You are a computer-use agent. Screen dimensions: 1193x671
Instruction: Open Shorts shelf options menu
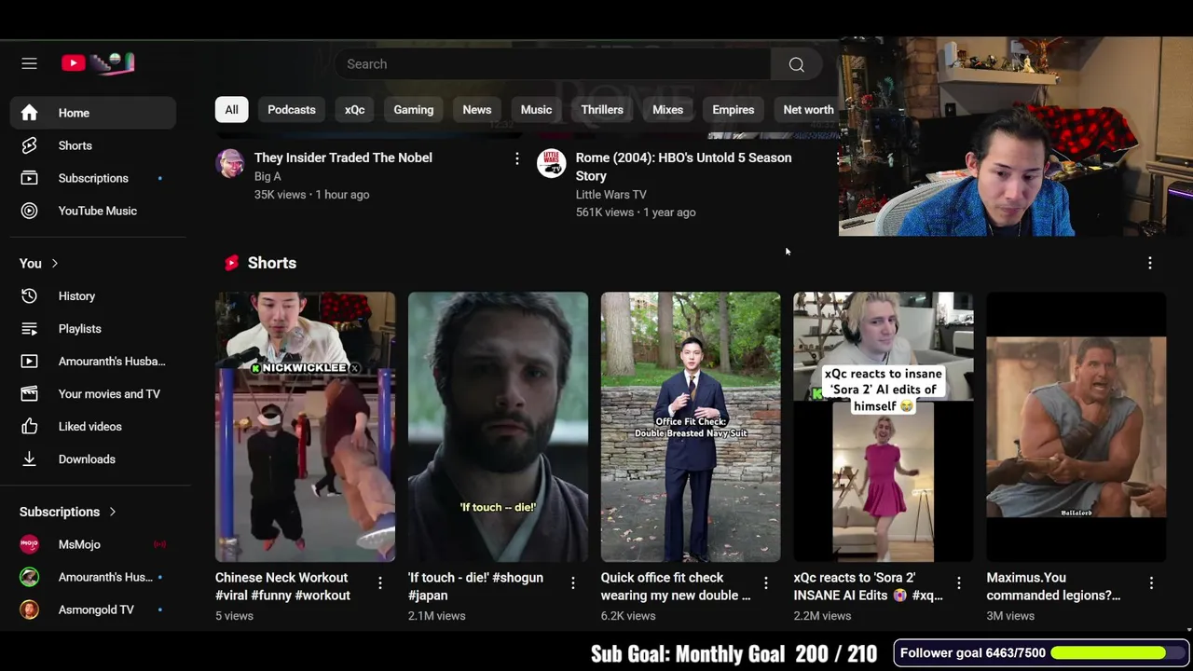tap(1149, 264)
